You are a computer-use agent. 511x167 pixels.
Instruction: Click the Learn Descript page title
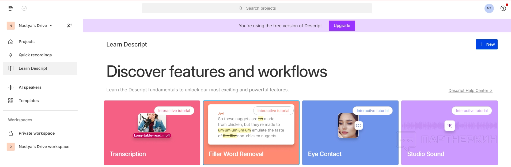(x=127, y=44)
